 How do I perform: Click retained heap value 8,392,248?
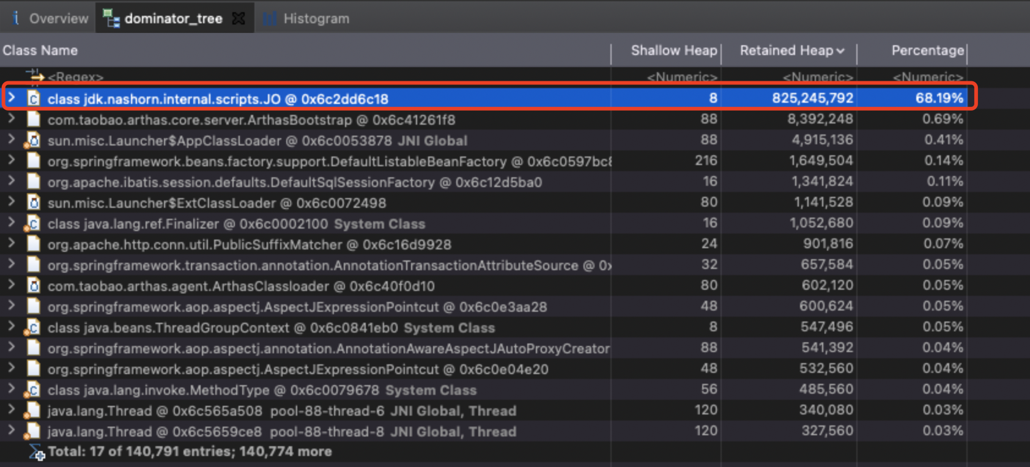coord(820,119)
